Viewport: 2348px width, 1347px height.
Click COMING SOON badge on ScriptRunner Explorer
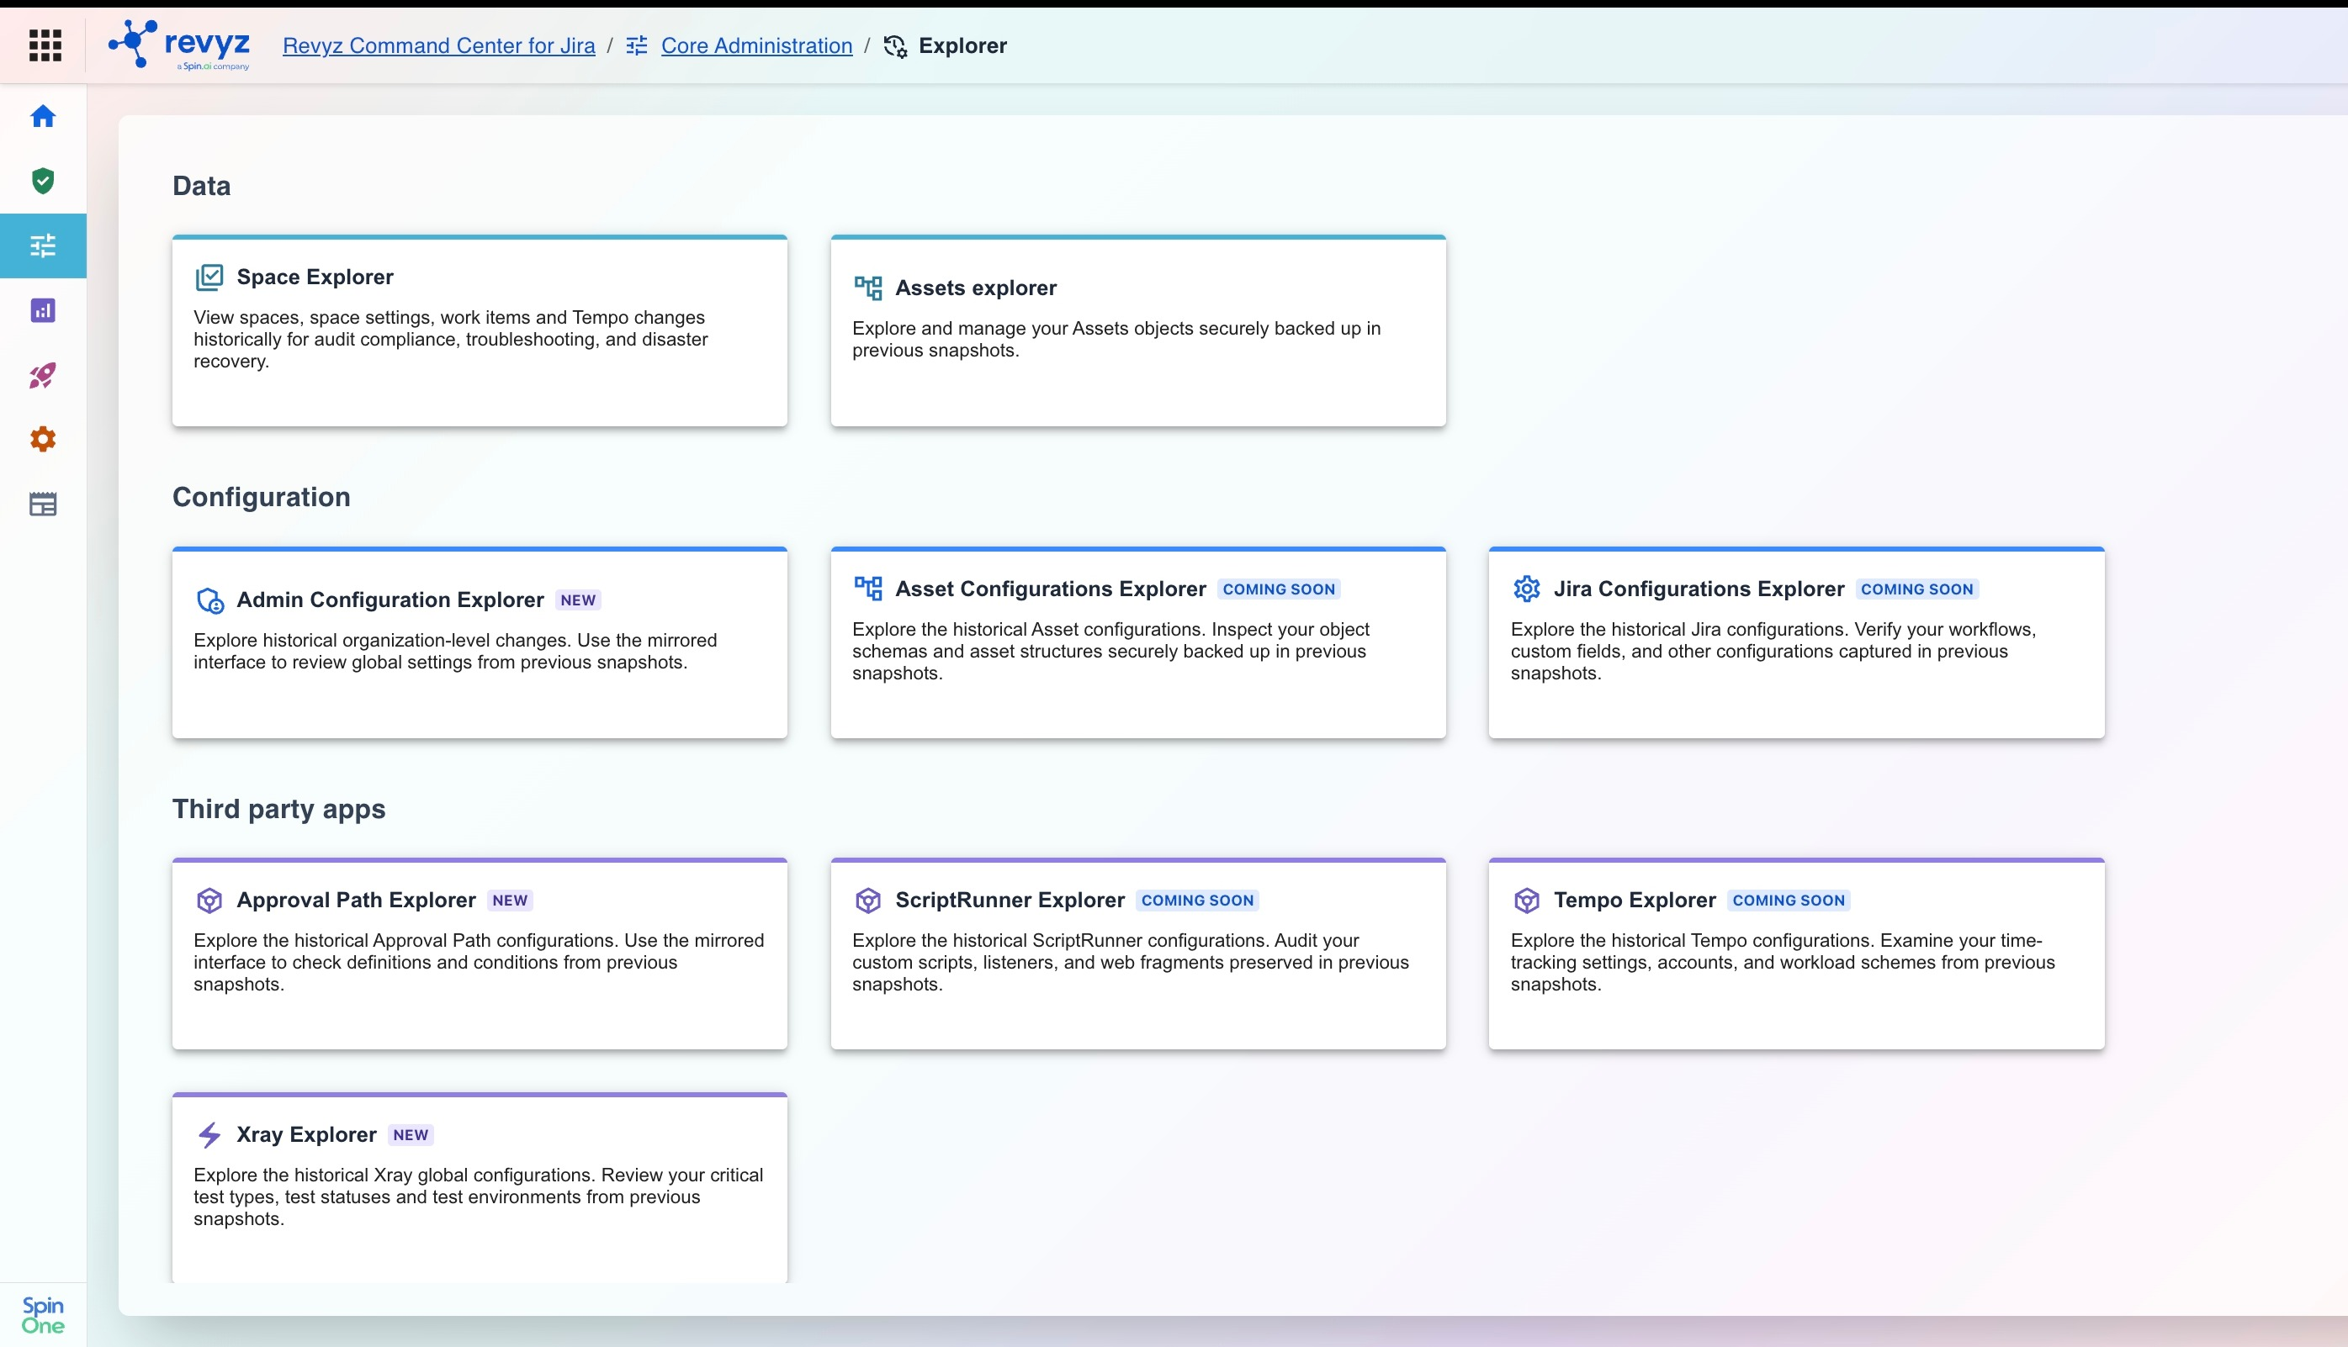click(1198, 901)
